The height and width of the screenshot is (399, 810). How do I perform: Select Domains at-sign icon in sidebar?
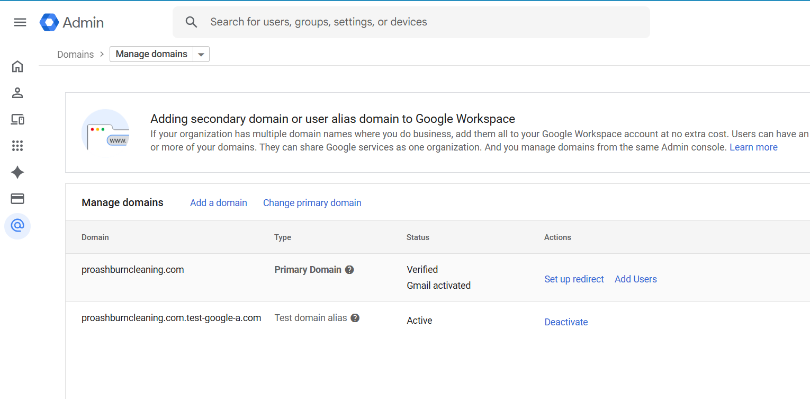coord(17,226)
